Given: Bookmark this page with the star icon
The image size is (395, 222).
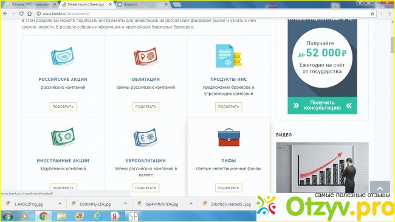Looking at the screenshot, I should pyautogui.click(x=373, y=13).
